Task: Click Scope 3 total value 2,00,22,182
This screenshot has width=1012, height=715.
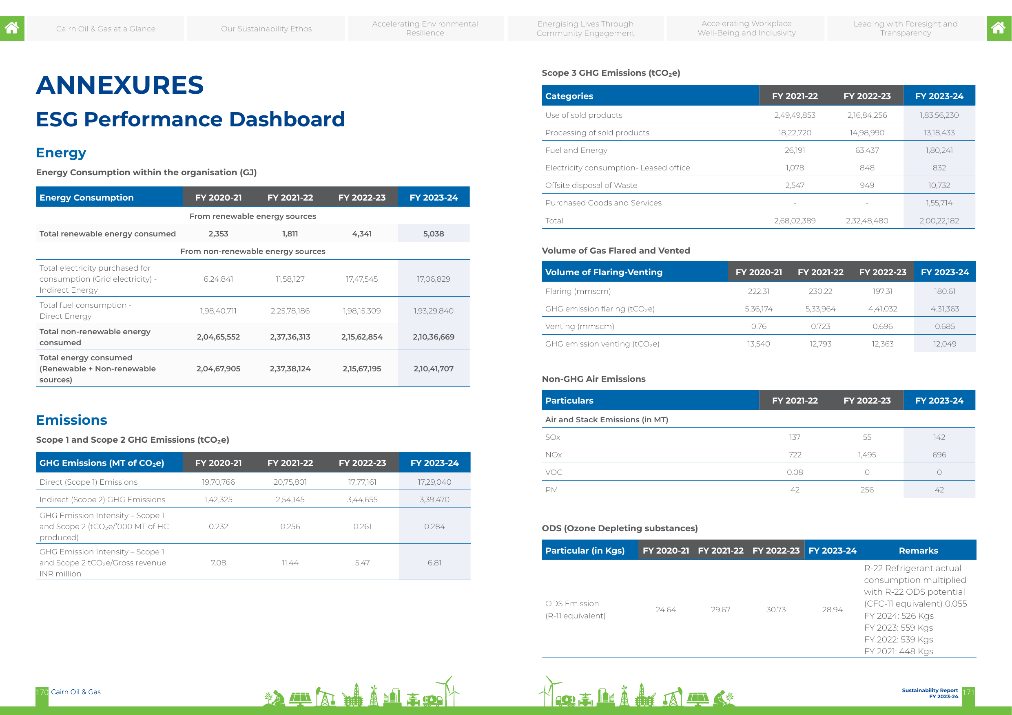Action: [939, 221]
